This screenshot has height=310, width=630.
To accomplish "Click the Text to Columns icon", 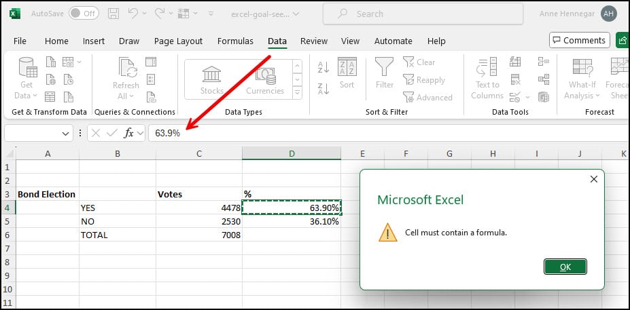I will [487, 66].
